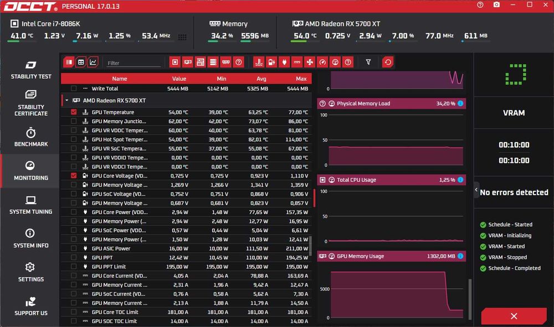
Task: Enable the GPU Memory Junction row checkbox
Action: (x=74, y=121)
